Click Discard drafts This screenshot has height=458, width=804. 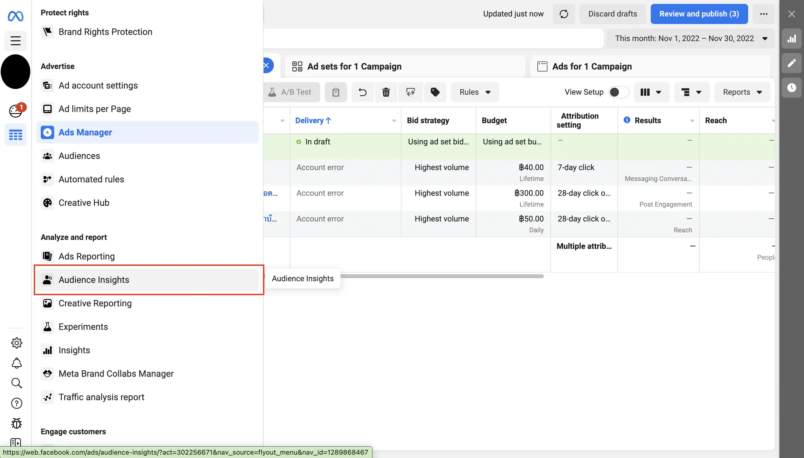[612, 14]
